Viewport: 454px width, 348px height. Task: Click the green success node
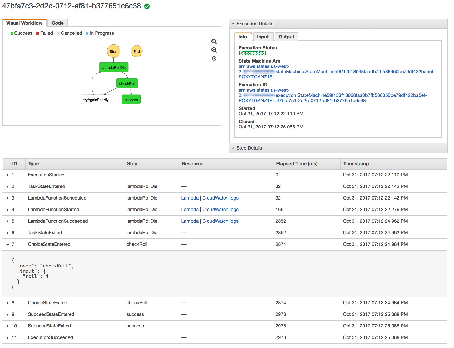131,100
